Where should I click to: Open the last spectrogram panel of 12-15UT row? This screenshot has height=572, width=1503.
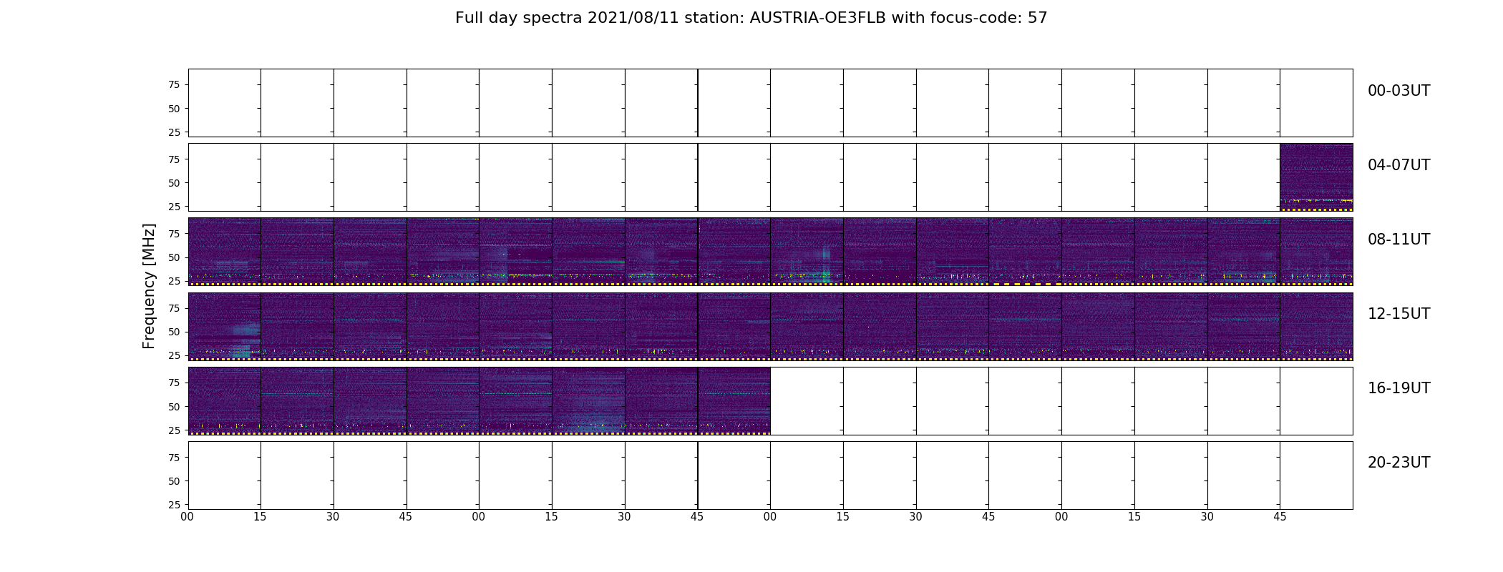1316,326
